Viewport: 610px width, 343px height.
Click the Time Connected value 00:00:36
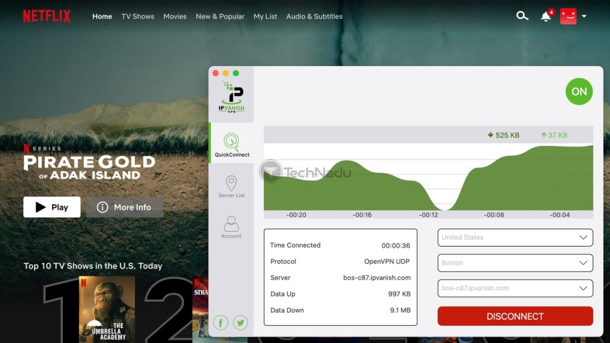click(x=396, y=245)
